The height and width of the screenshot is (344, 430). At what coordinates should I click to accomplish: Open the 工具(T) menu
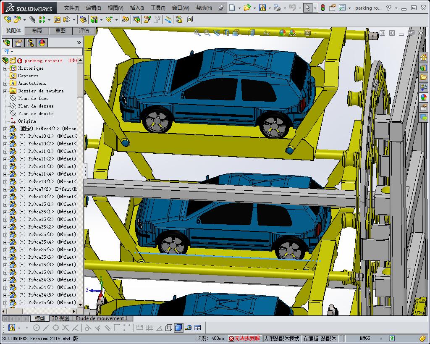point(158,8)
